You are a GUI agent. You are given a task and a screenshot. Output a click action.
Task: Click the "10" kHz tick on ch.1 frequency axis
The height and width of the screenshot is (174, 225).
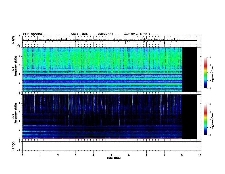tap(20, 47)
